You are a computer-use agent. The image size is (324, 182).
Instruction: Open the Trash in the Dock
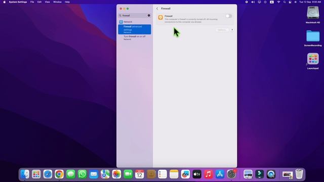299,174
